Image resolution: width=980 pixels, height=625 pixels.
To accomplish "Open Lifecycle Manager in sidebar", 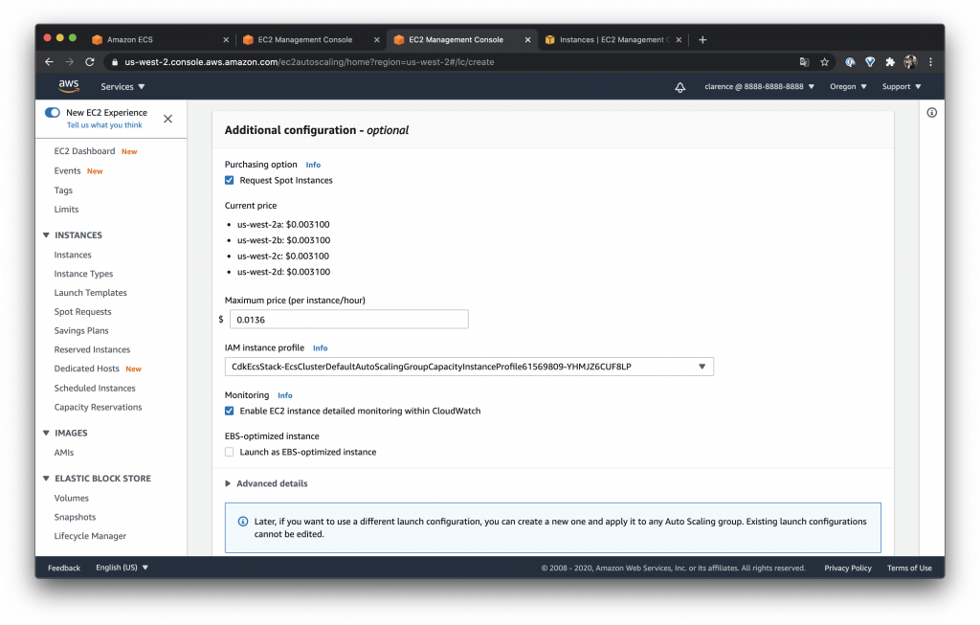I will coord(90,536).
